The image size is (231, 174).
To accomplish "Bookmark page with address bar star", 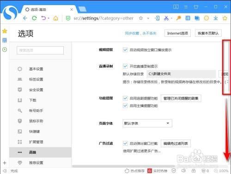I will coord(141,18).
